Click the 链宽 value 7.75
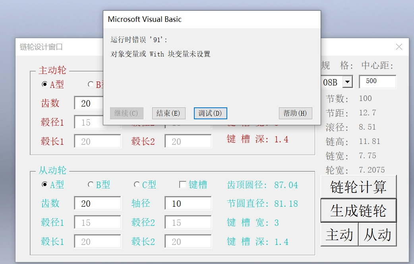Image resolution: width=414 pixels, height=264 pixels. coord(368,155)
